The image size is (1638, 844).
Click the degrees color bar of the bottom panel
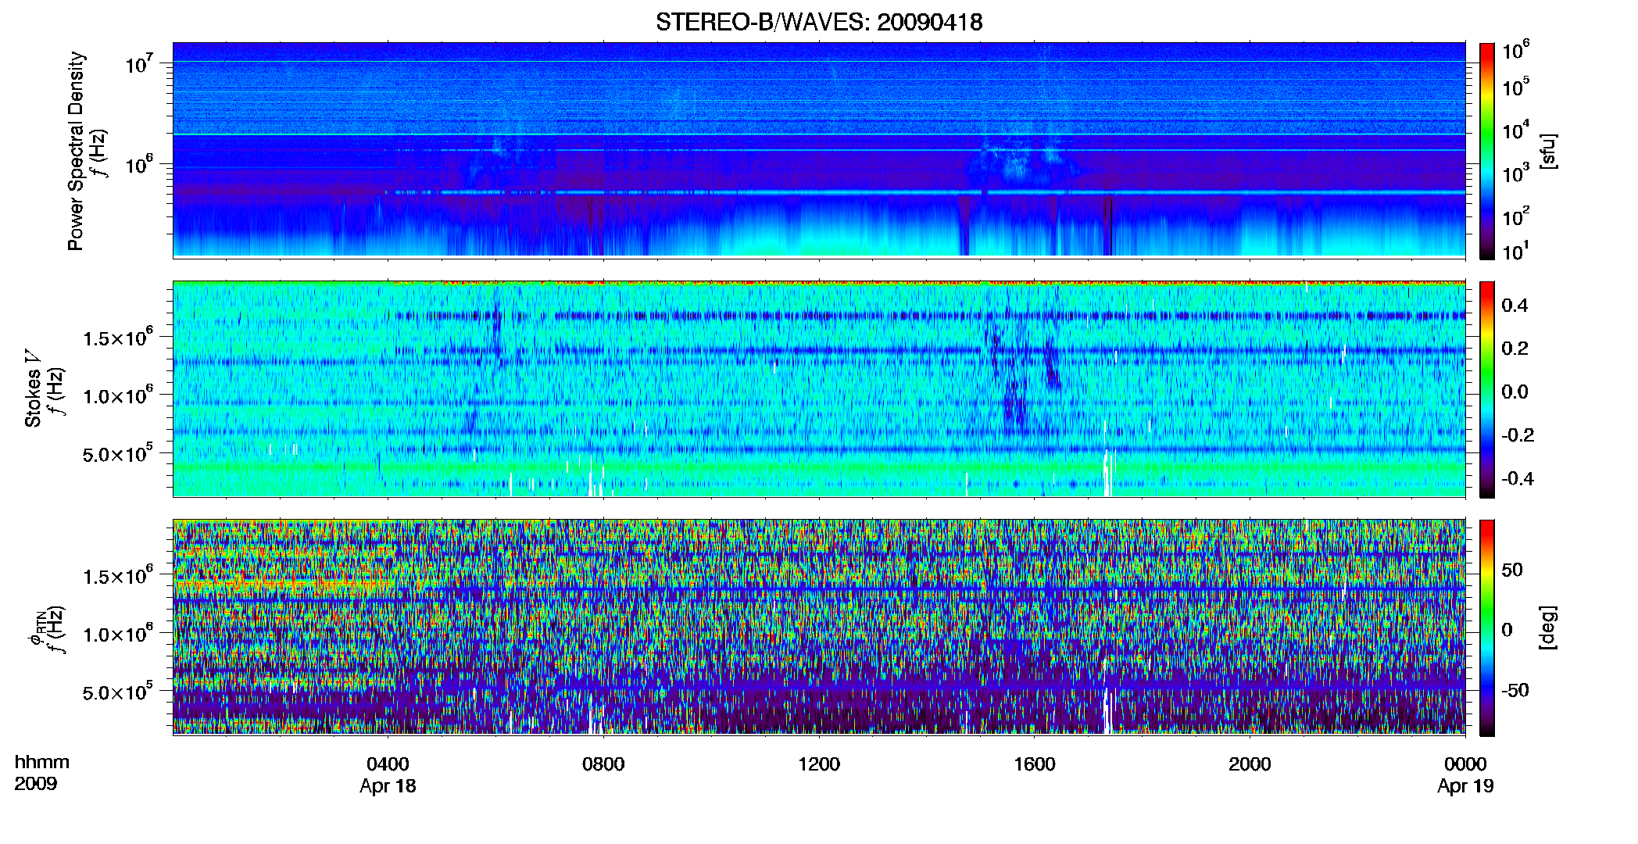tap(1487, 628)
